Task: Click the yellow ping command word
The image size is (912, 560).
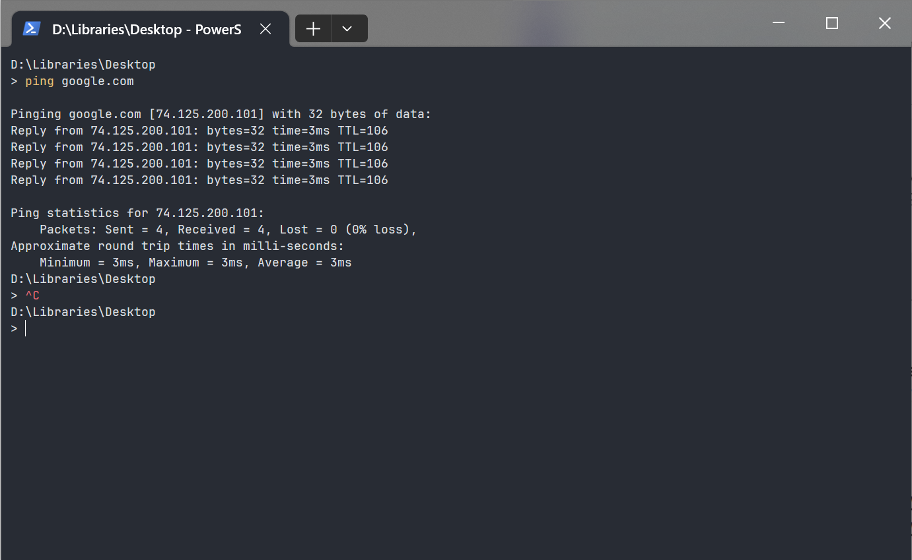Action: click(40, 82)
